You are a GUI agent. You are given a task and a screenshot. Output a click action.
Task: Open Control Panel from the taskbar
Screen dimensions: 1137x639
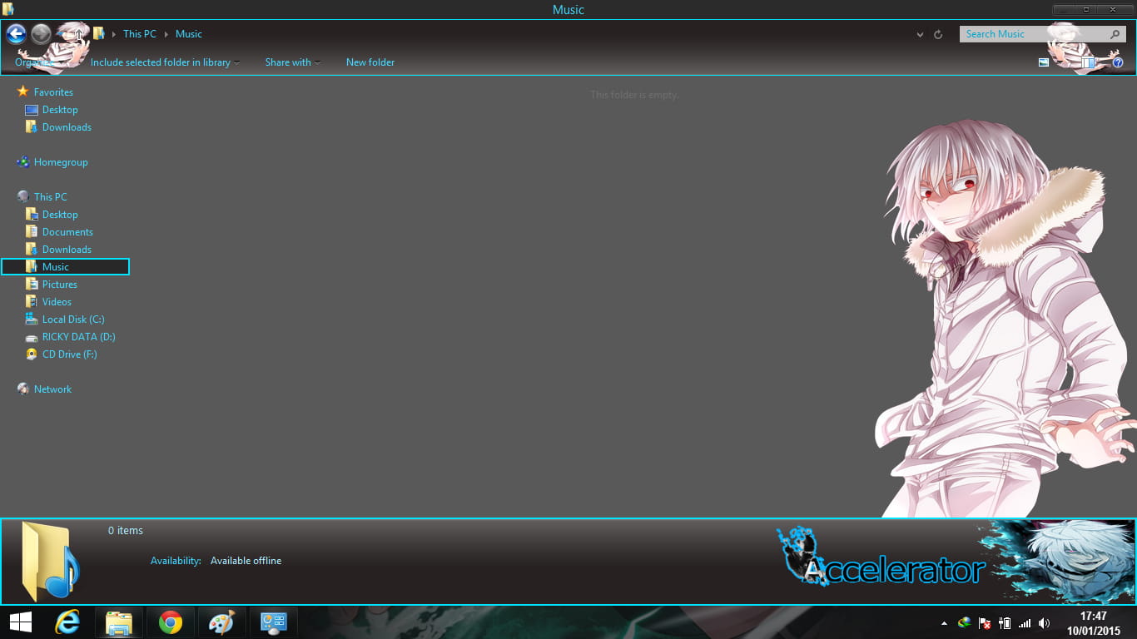point(273,622)
